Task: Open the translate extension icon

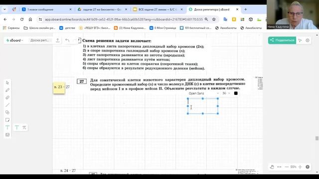Action: [x=225, y=19]
